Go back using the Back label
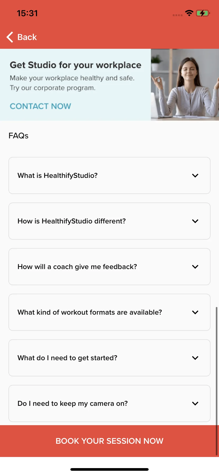 27,37
